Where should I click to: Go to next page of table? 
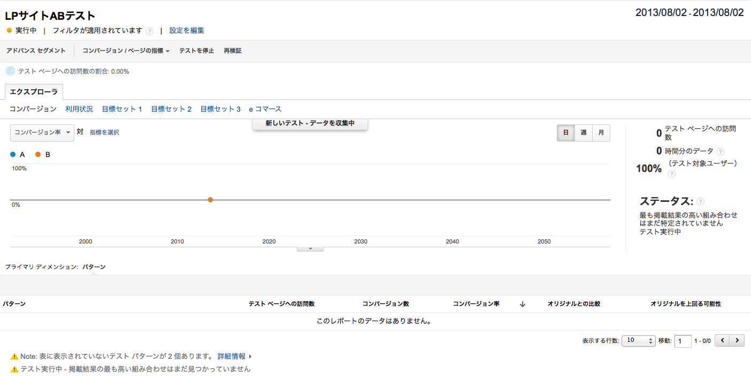[738, 340]
